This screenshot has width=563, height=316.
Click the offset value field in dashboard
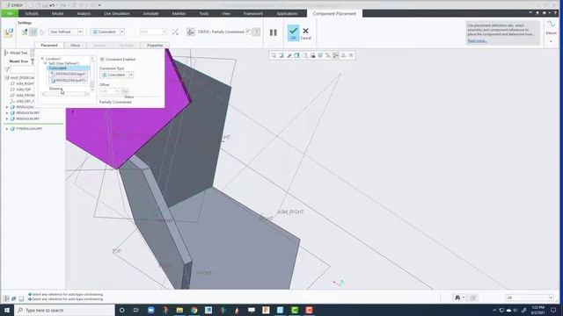(x=153, y=32)
